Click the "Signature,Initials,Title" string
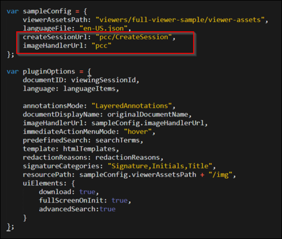 point(160,166)
